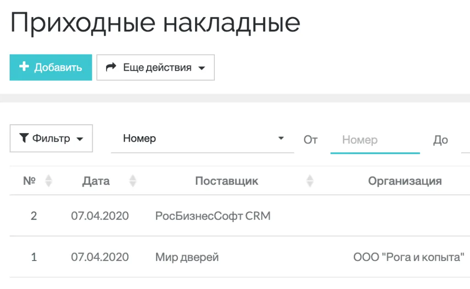Sort table by Дата column arrows
Screen dimensions: 470x289
(x=133, y=181)
